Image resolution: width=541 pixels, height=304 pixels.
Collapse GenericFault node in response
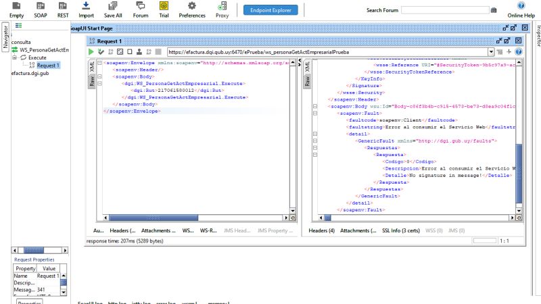315,141
